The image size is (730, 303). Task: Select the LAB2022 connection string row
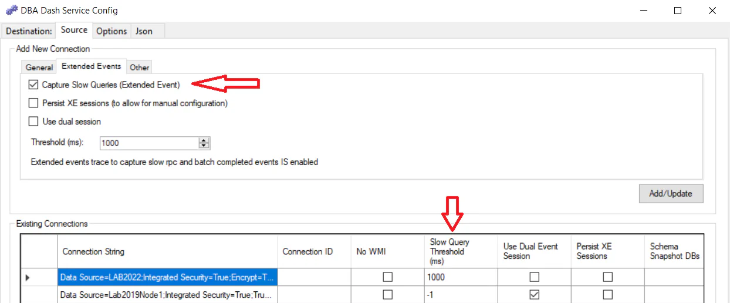(x=167, y=277)
